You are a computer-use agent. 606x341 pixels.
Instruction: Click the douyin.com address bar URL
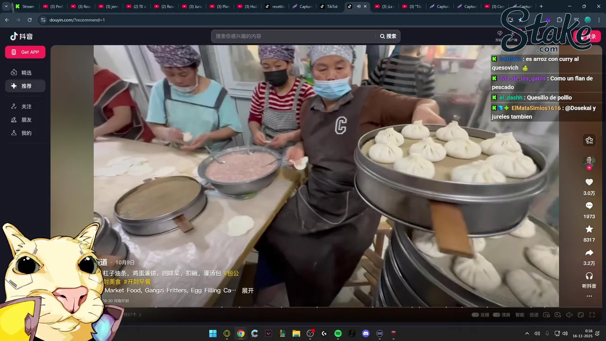click(x=77, y=20)
